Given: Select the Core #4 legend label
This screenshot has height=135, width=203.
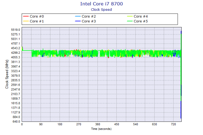Looking at the screenshot, I should 141,17.
